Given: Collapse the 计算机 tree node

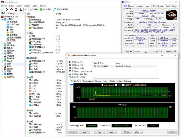Looking at the screenshot, I should coord(2,19).
